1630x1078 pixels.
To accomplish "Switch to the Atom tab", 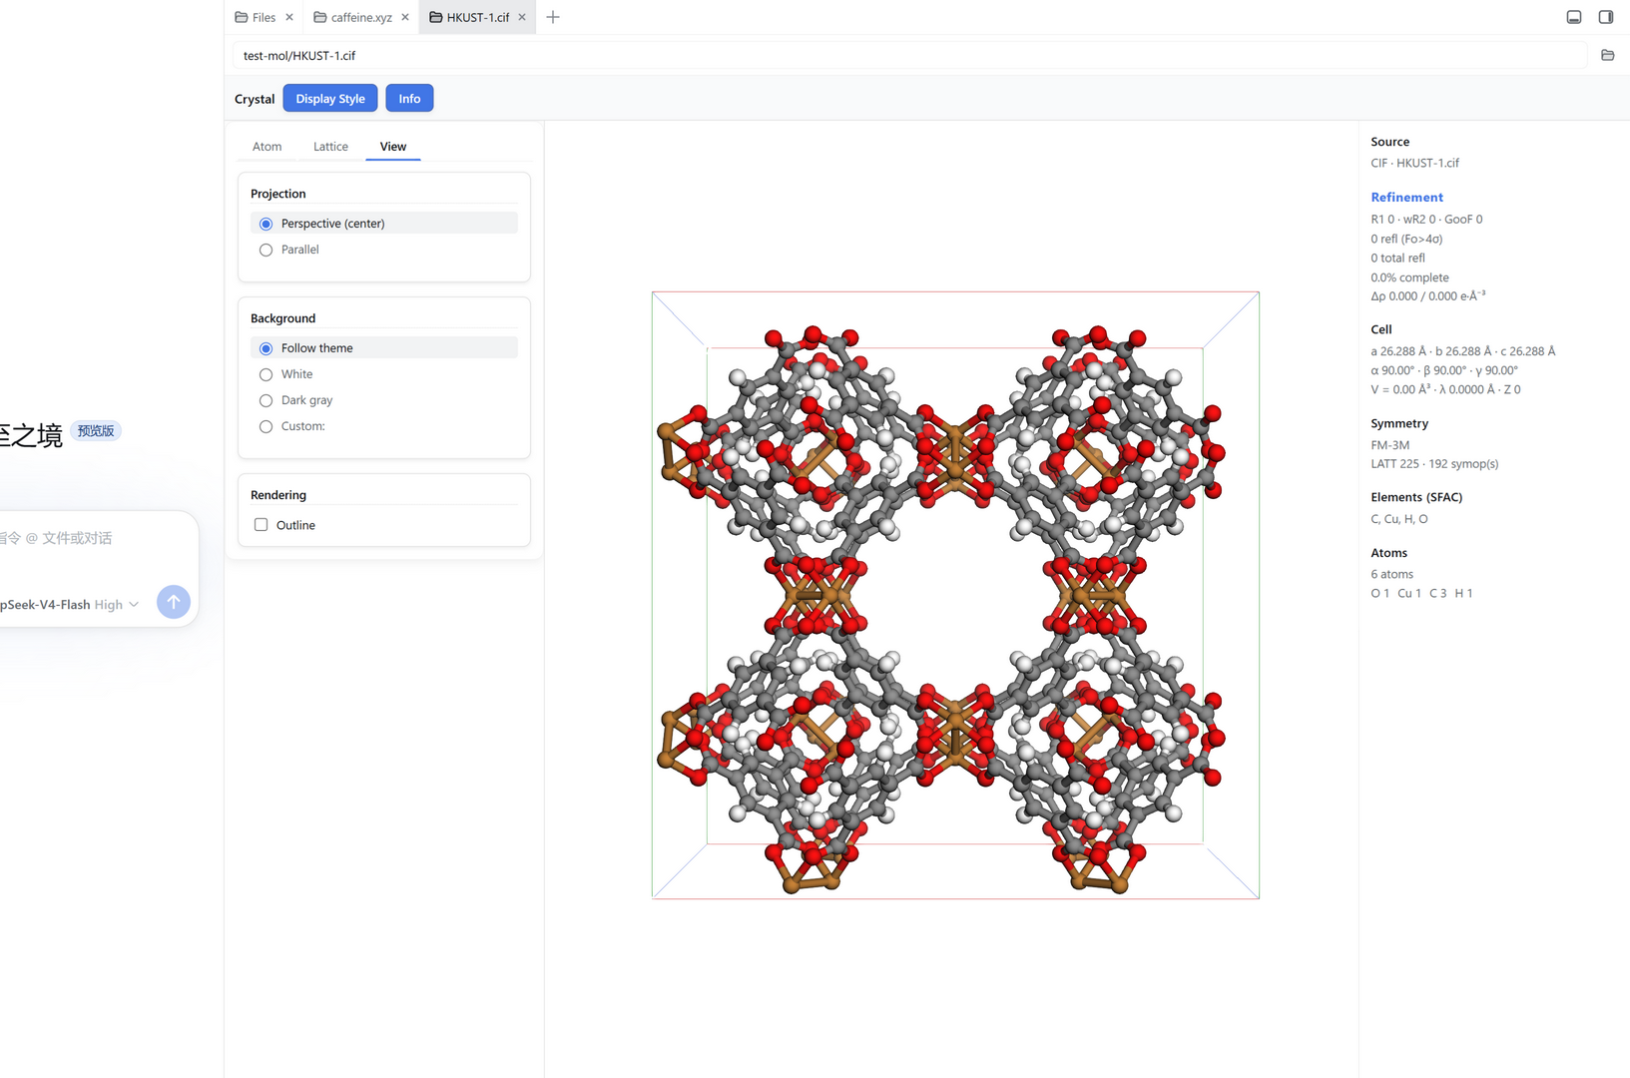I will [267, 147].
